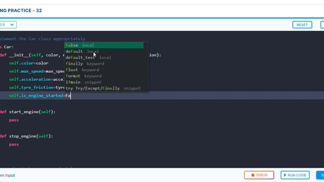Select the 'try Try/Except/Finally' snippet suggestion
Screen dimensions: 324x182
104,88
